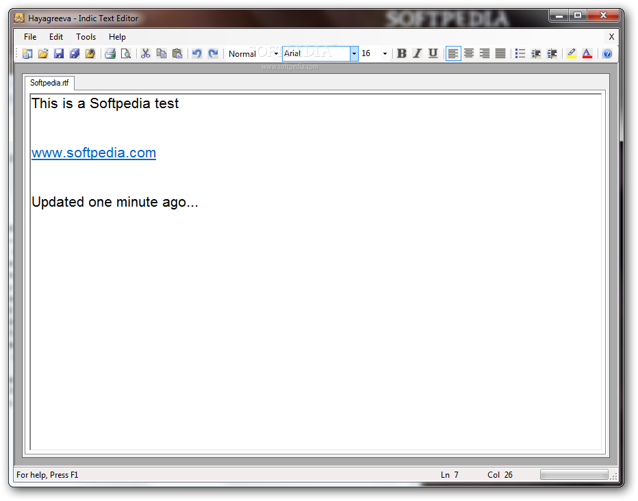Viewport: 638px width, 501px height.
Task: Open the Tools menu
Action: pos(86,37)
